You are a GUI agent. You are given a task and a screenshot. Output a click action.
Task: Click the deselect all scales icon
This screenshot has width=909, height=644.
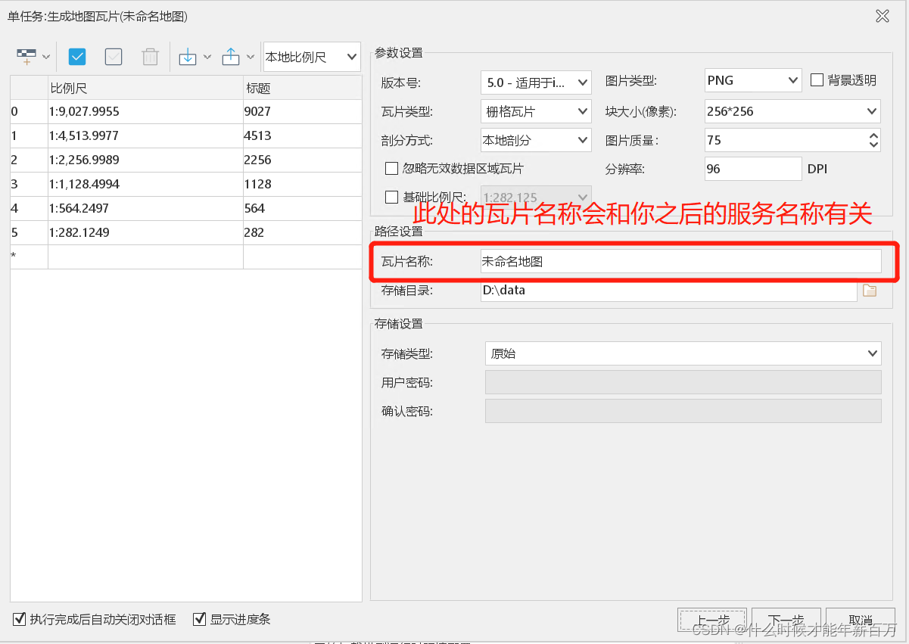(113, 56)
